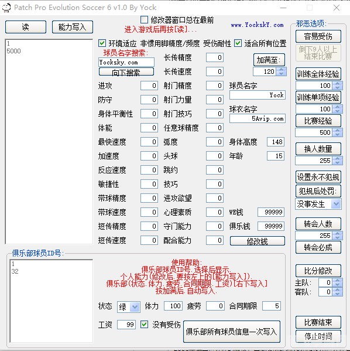Screen dimensions: 350x351
Task: Click the 修改钱 button
Action: 258,241
